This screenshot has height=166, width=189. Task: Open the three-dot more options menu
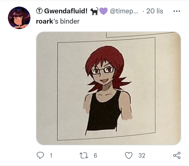177,11
